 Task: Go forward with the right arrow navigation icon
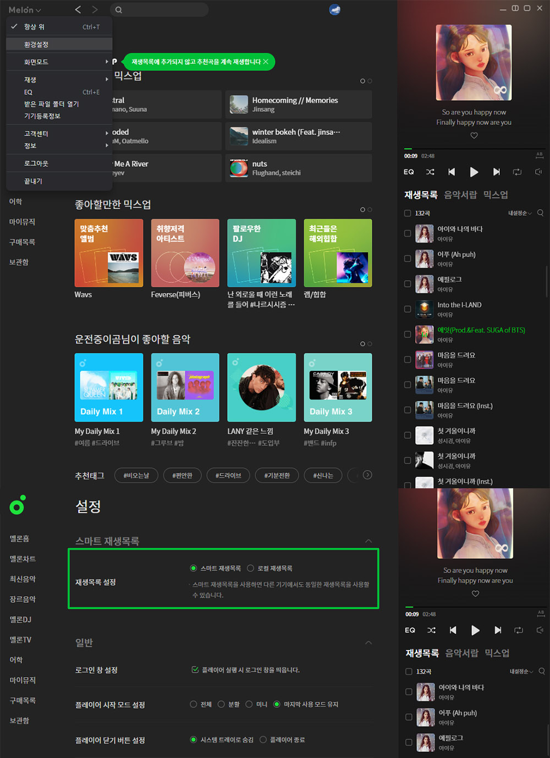[95, 9]
